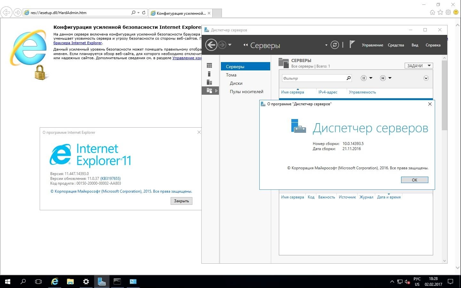Sort by Имя сервера in the servers list
This screenshot has height=288, width=461.
(293, 92)
